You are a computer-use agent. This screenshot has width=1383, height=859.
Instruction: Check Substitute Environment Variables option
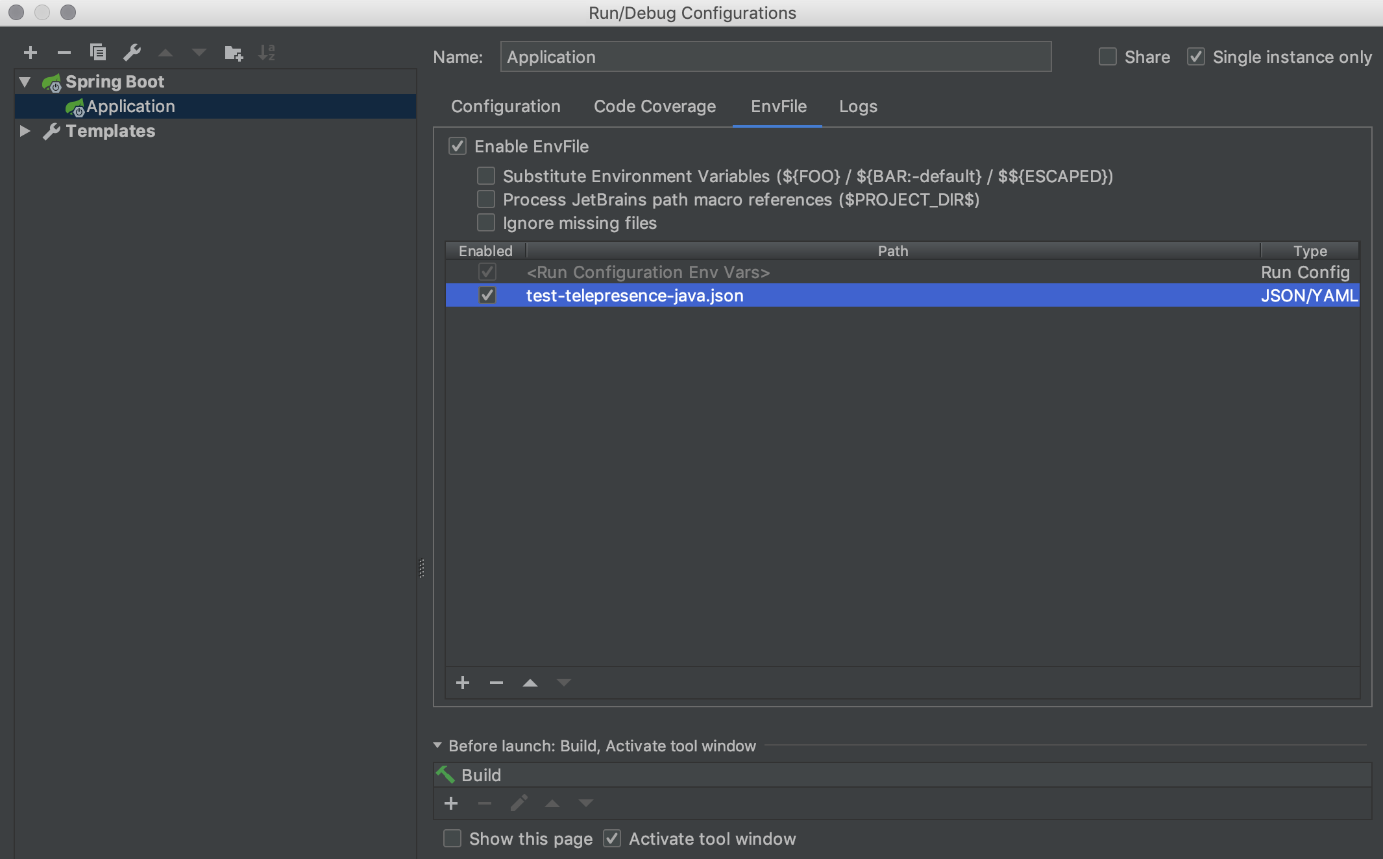[486, 176]
